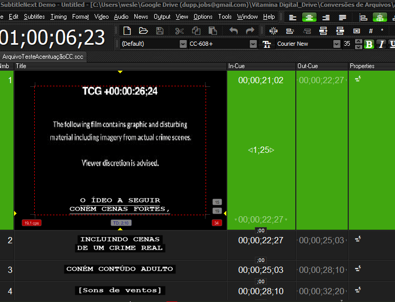Click in-cue time 00;00;22;27 of subtitle 2

[261, 241]
